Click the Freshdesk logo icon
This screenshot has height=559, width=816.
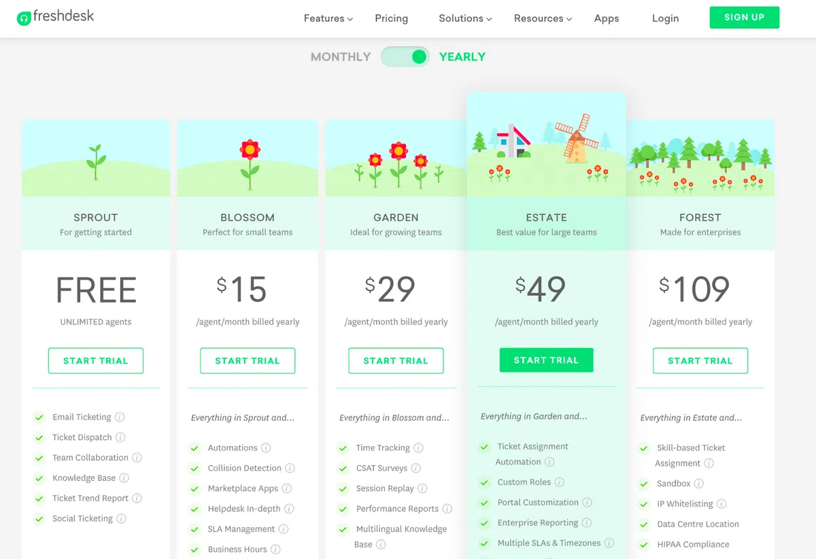coord(24,18)
